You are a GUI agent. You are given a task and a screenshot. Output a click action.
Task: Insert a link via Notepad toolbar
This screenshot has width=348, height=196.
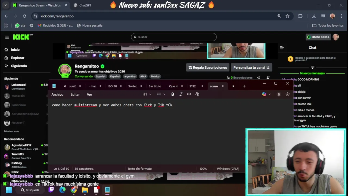click(x=189, y=94)
